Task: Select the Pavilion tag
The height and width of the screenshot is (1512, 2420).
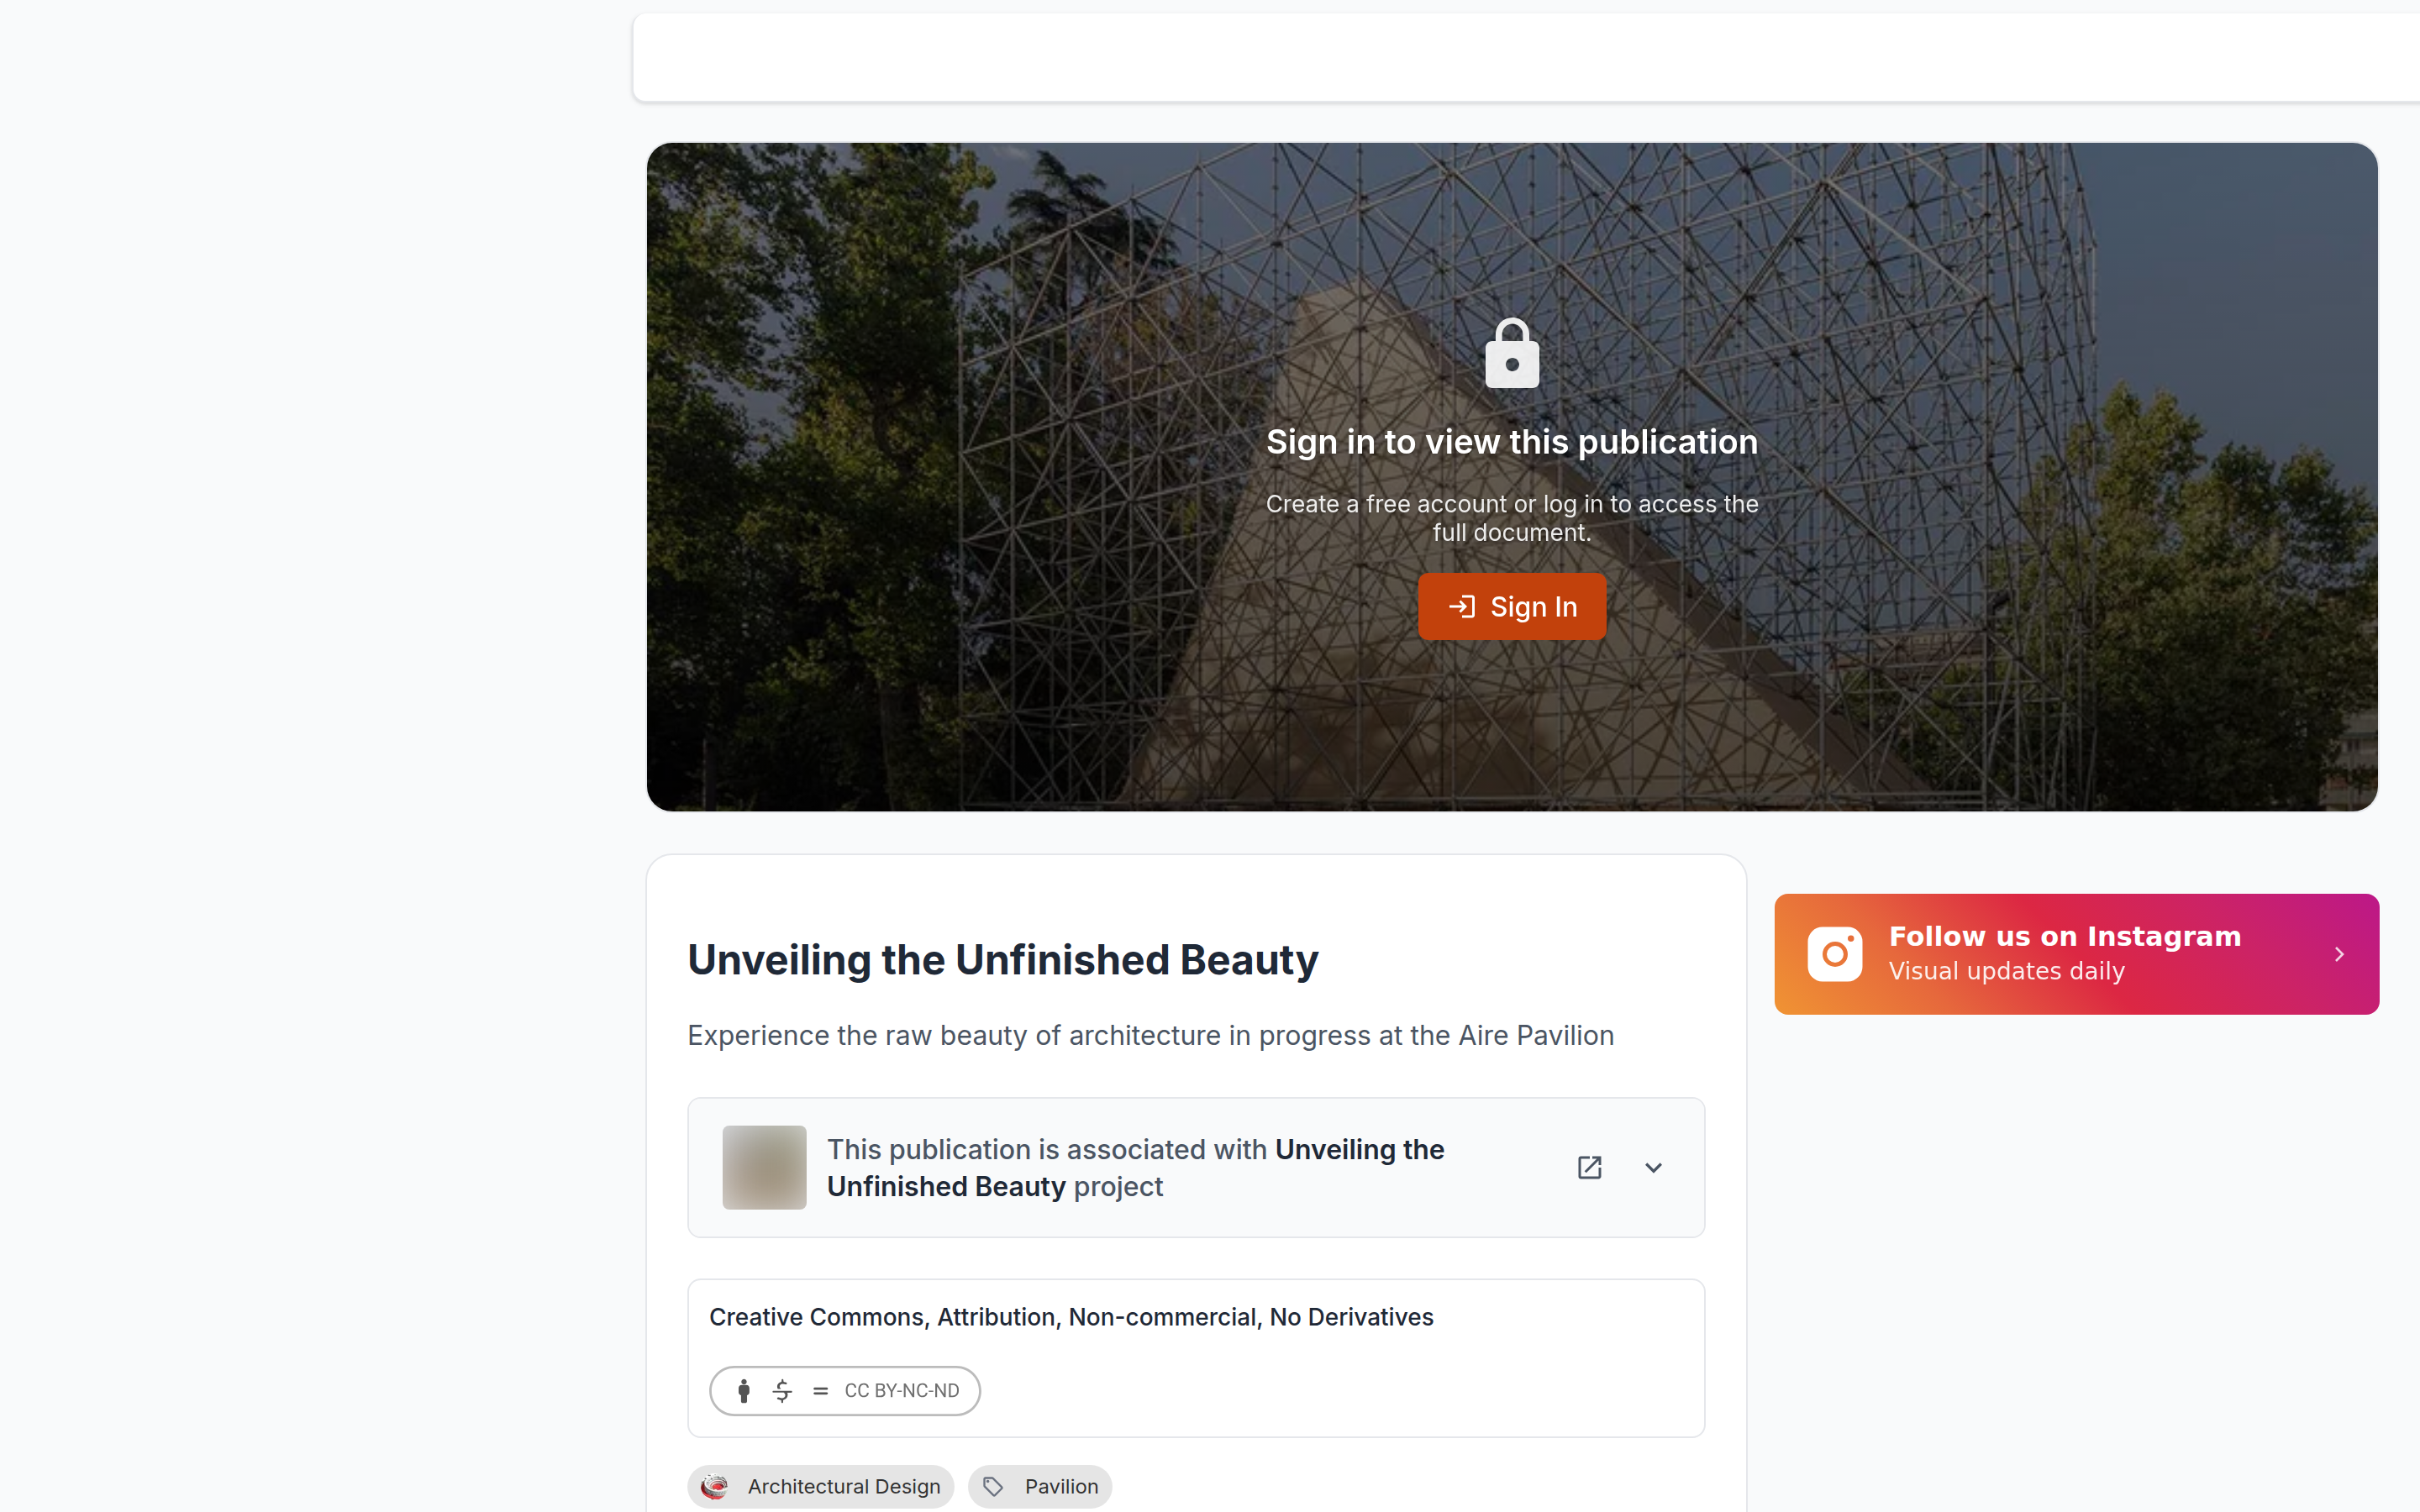Action: [1039, 1486]
